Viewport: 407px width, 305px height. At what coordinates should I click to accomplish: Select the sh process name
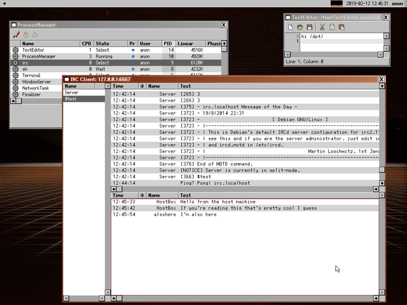click(x=24, y=69)
